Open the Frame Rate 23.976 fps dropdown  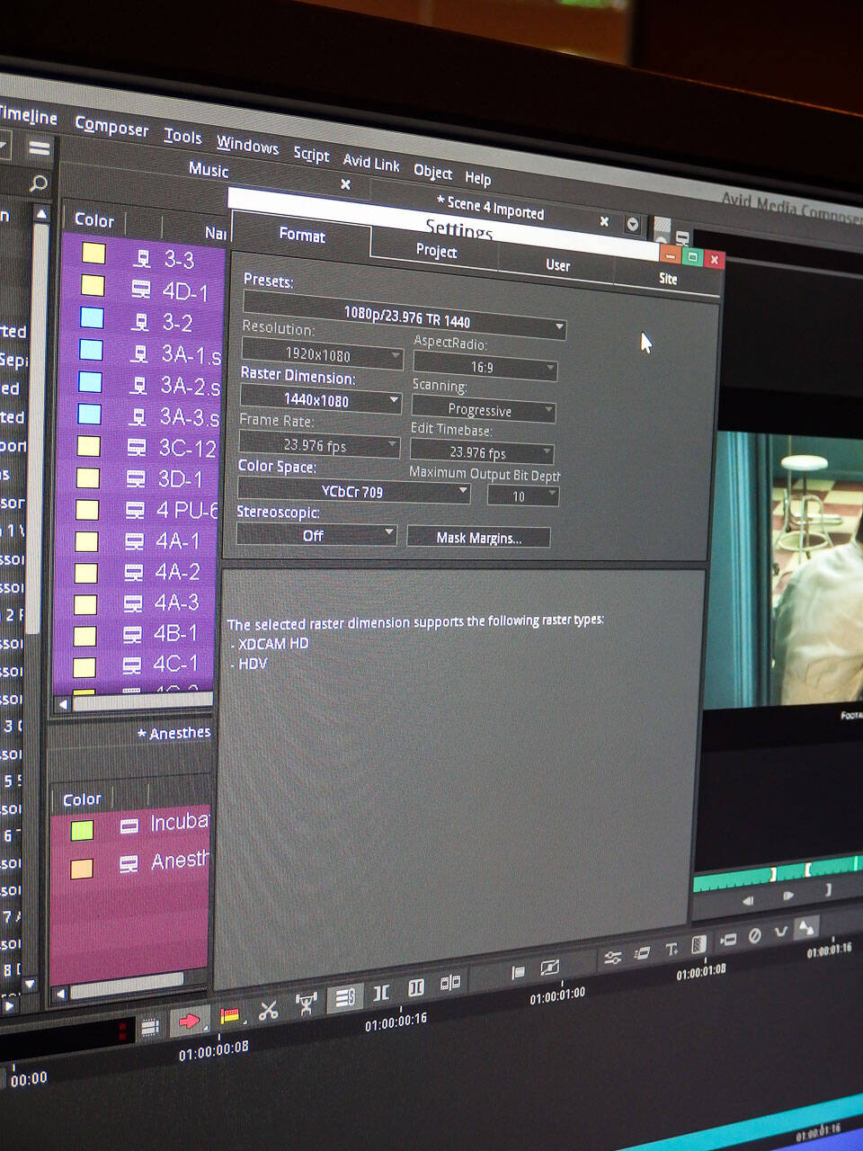[x=319, y=444]
